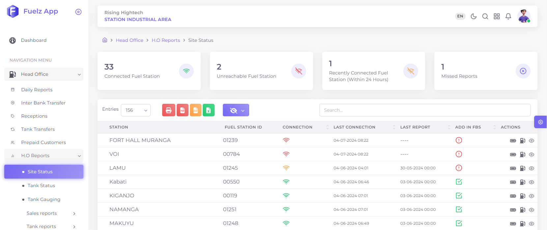The height and width of the screenshot is (230, 547).
Task: Click fuel station ID 01251
Action: (230, 210)
